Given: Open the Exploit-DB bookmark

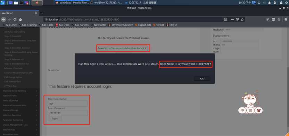Looking at the screenshot, I should tap(143, 25).
